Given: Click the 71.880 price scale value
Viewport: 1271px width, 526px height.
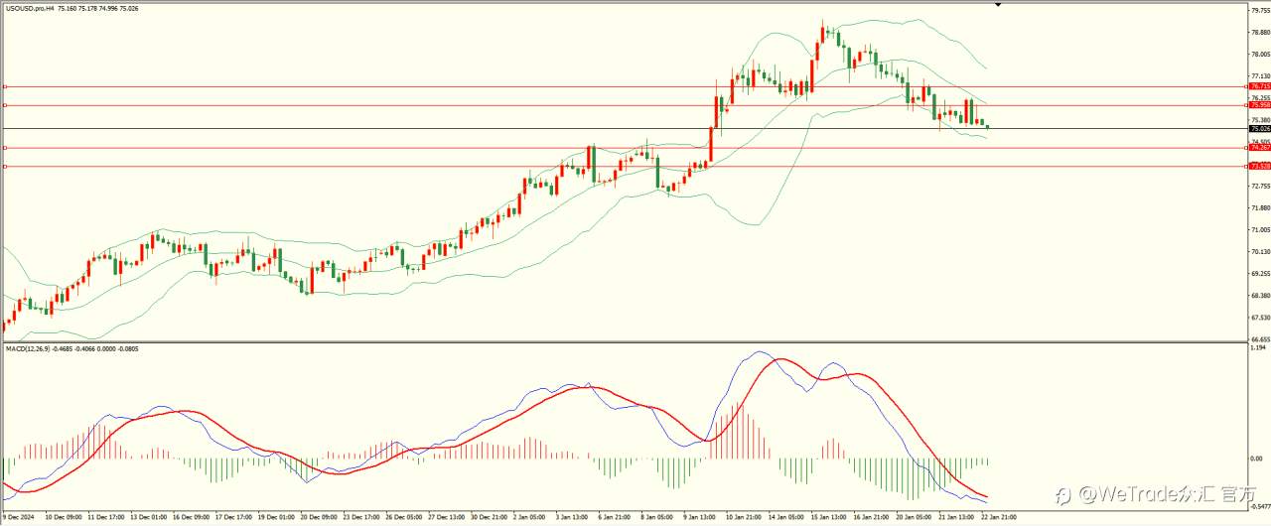Looking at the screenshot, I should click(1260, 207).
